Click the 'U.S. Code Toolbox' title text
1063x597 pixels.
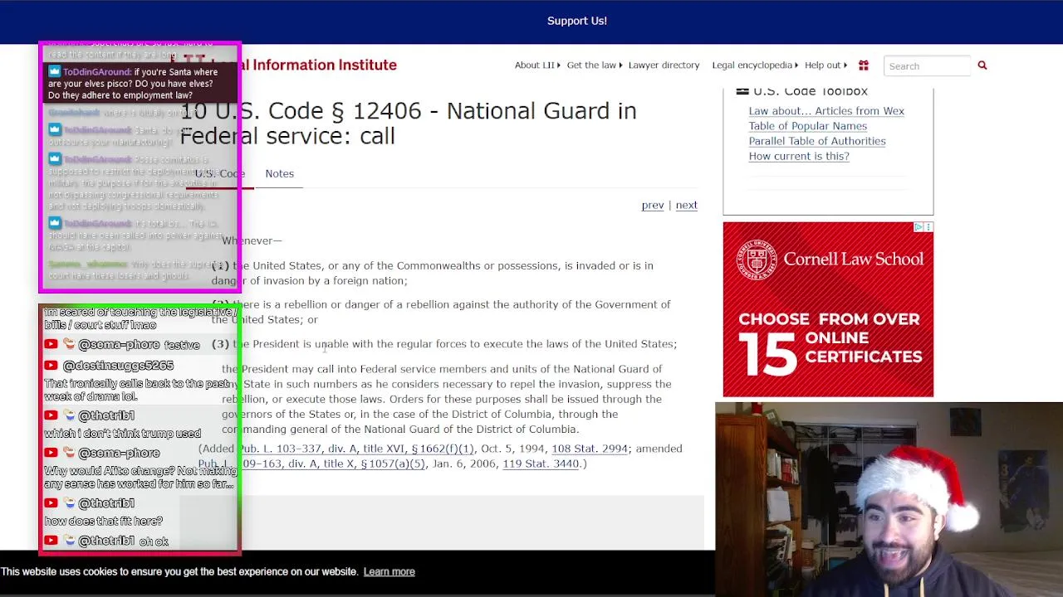pyautogui.click(x=811, y=91)
